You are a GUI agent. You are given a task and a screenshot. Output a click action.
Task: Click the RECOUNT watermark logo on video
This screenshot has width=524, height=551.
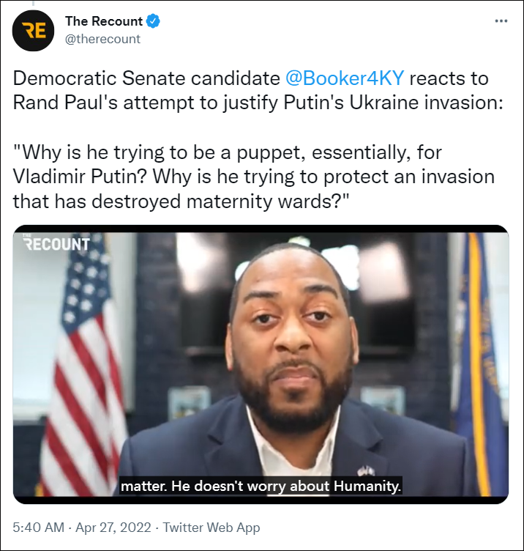coord(56,243)
